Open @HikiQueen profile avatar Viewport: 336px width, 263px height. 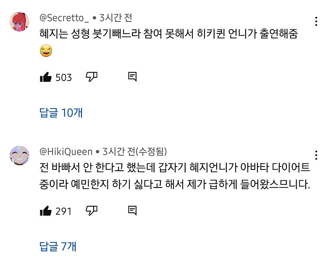coord(19,156)
